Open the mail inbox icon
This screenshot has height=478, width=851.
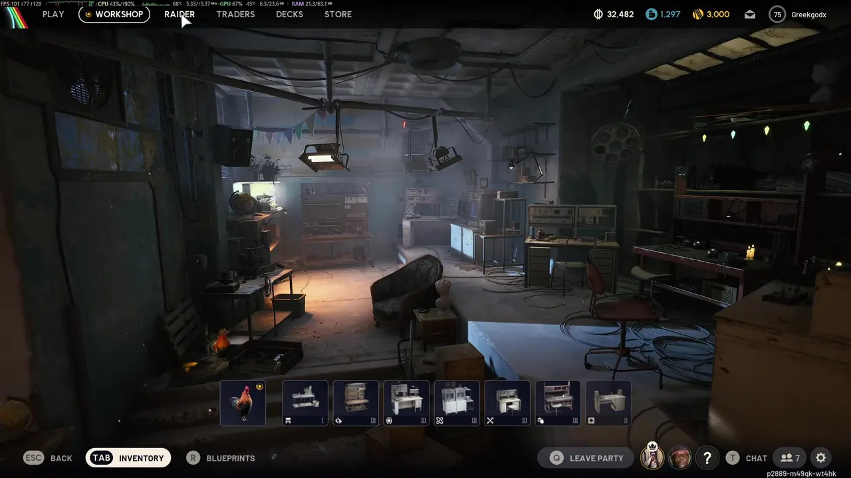tap(750, 15)
